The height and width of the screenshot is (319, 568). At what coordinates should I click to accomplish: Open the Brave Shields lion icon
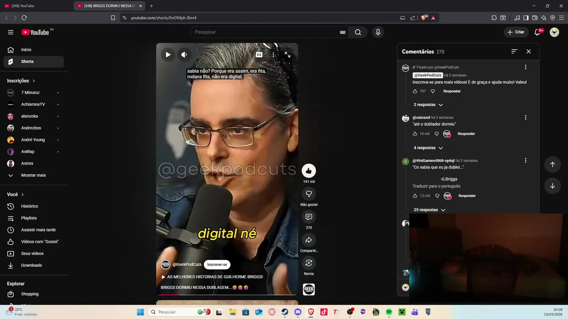tap(423, 18)
